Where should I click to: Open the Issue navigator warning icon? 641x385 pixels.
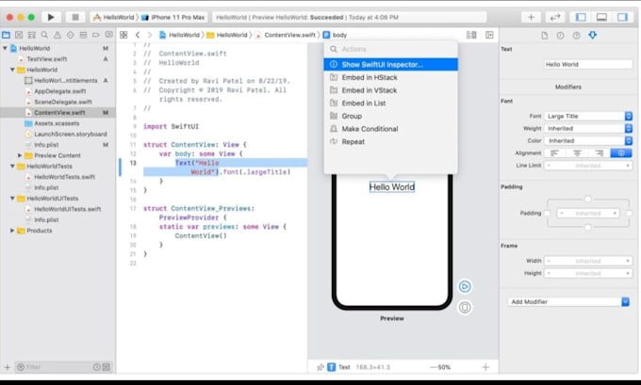pos(58,35)
